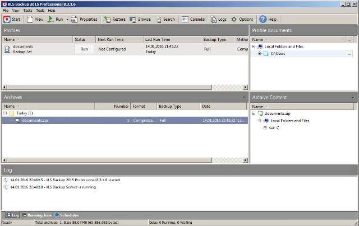
Task: Click Local Folders and Files icon in Profile documents
Action: [260, 47]
